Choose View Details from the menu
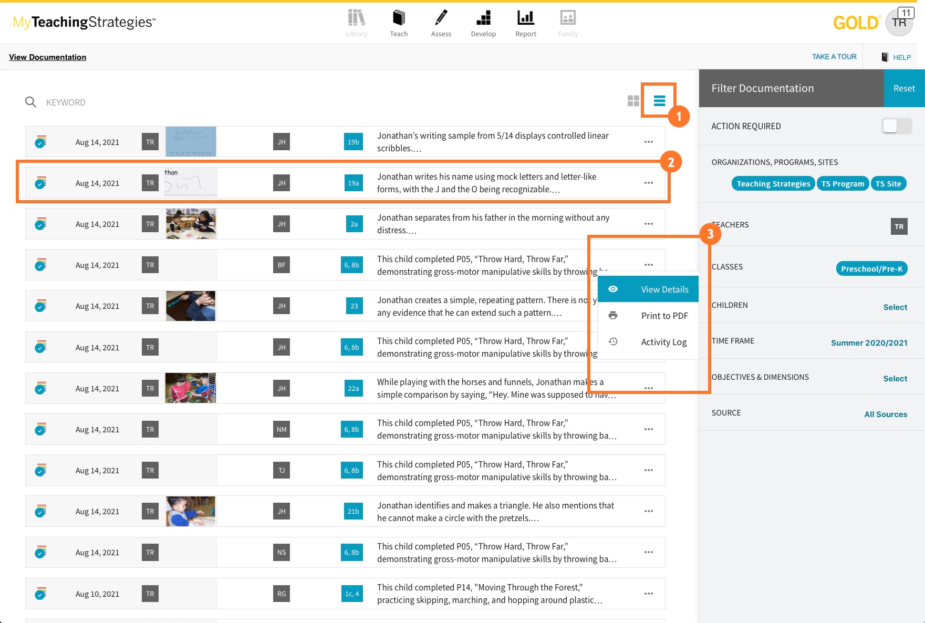 click(664, 289)
